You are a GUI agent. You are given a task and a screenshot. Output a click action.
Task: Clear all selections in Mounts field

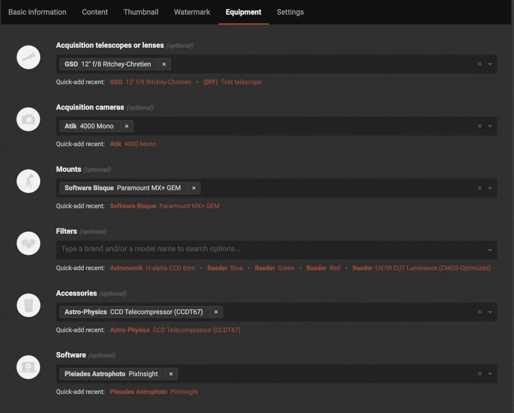(x=480, y=188)
